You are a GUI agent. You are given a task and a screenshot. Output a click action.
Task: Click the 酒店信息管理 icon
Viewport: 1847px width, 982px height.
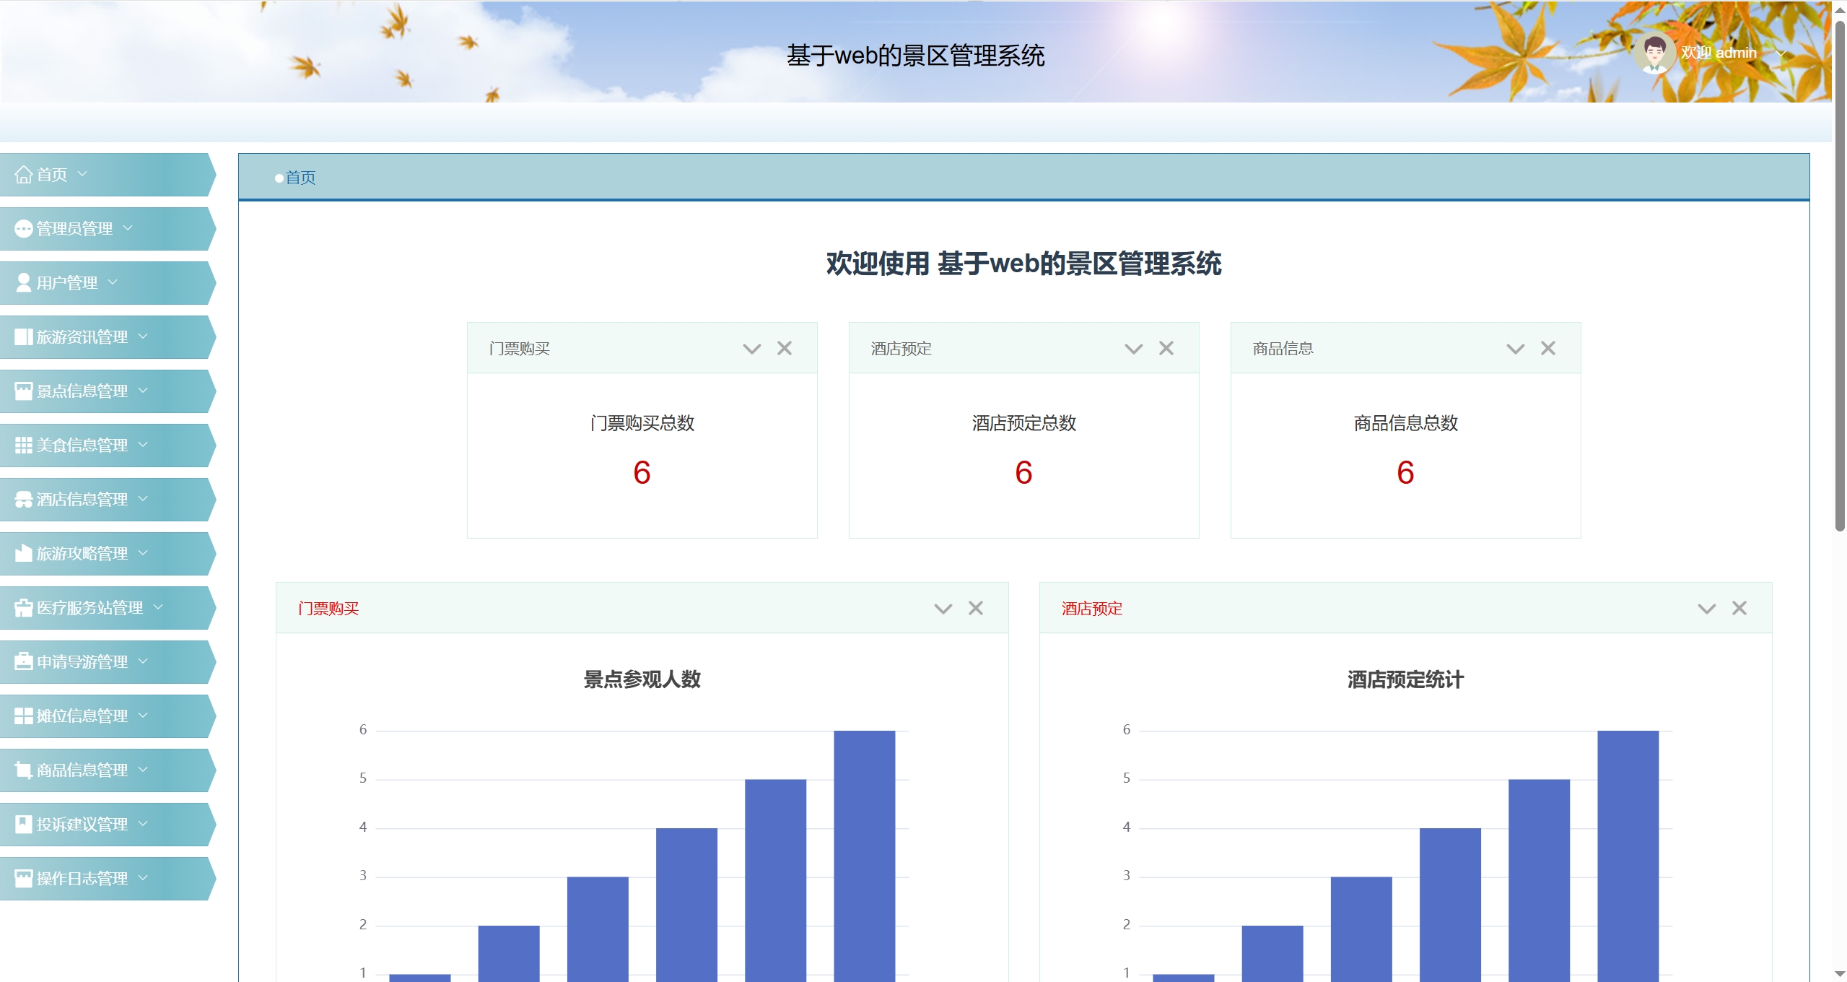tap(24, 500)
